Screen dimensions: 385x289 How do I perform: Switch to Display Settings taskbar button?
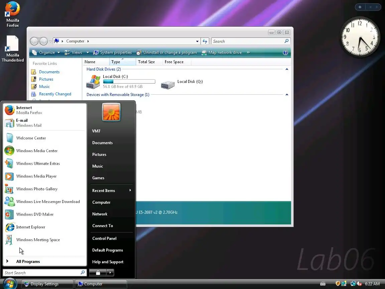(47, 284)
